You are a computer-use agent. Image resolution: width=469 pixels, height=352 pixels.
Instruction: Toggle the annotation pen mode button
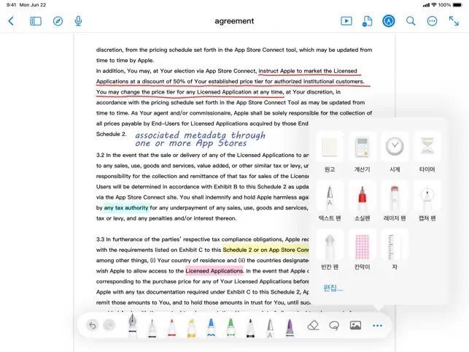pyautogui.click(x=389, y=21)
